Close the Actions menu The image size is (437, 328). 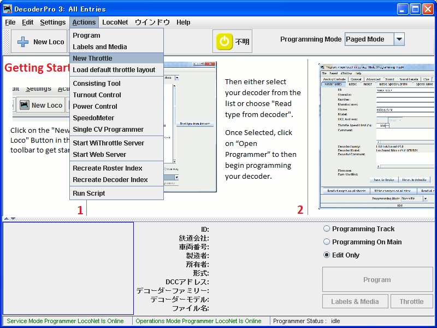point(84,22)
